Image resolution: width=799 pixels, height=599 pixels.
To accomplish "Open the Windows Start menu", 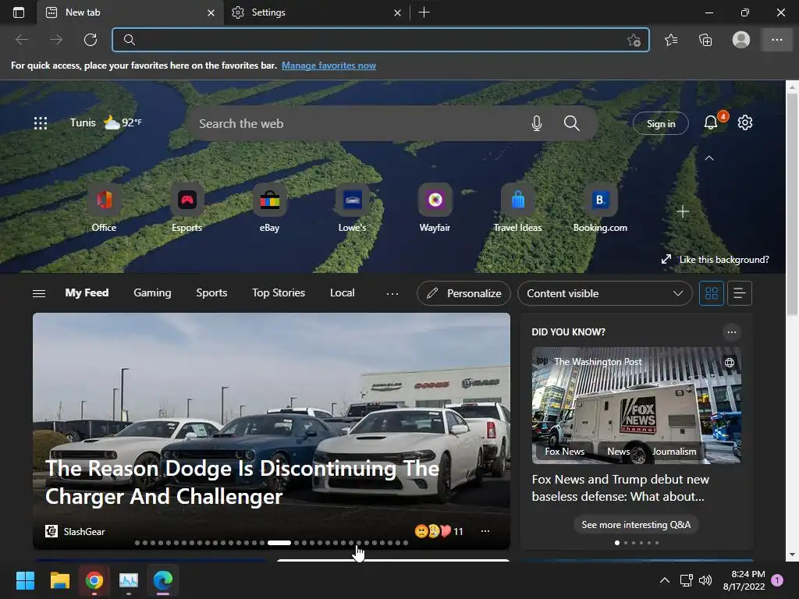I will tap(25, 580).
